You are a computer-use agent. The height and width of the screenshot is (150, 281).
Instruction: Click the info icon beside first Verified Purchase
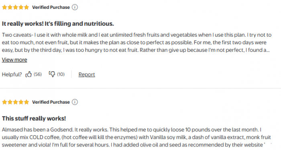(x=75, y=7)
